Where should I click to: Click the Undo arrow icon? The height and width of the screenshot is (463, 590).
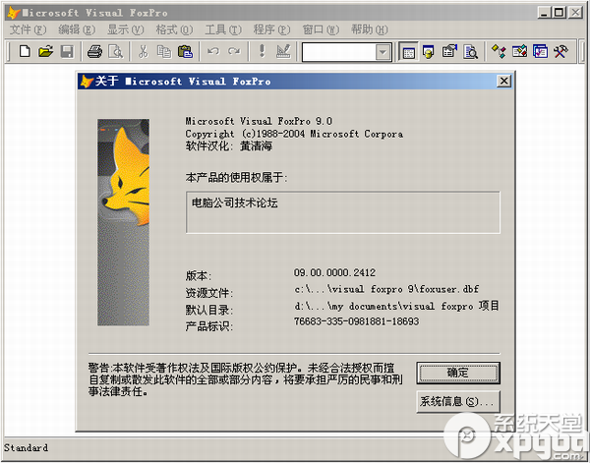pos(213,51)
